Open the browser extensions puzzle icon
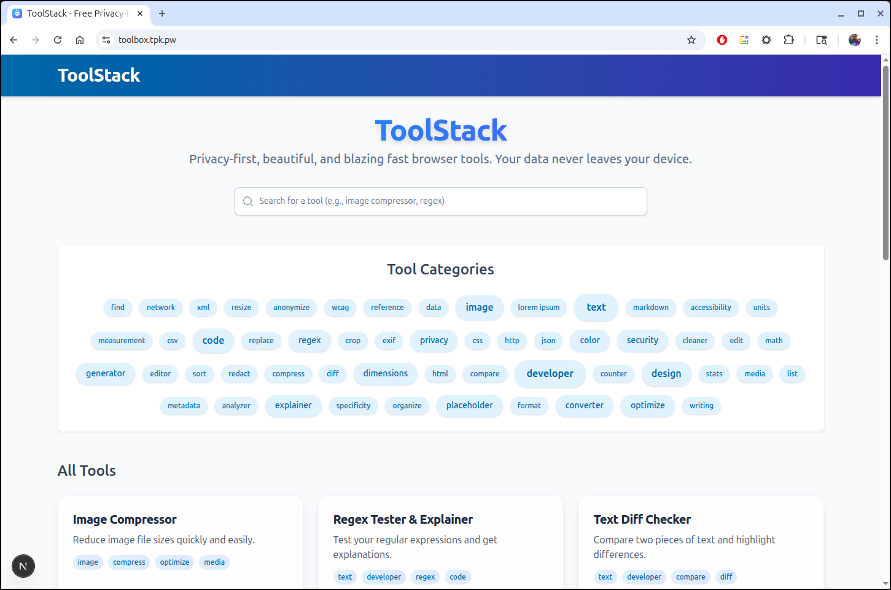Viewport: 891px width, 590px height. (788, 40)
